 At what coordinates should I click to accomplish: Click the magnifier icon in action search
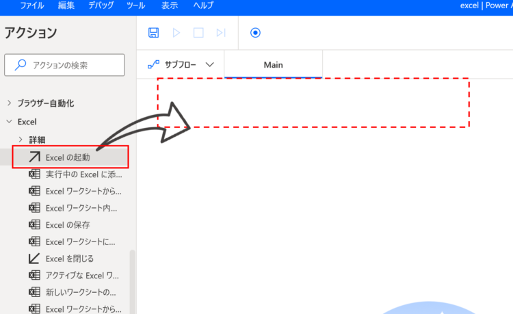click(x=21, y=65)
